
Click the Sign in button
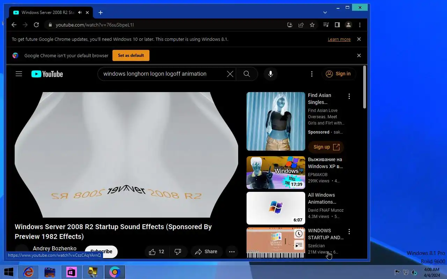[x=339, y=74]
